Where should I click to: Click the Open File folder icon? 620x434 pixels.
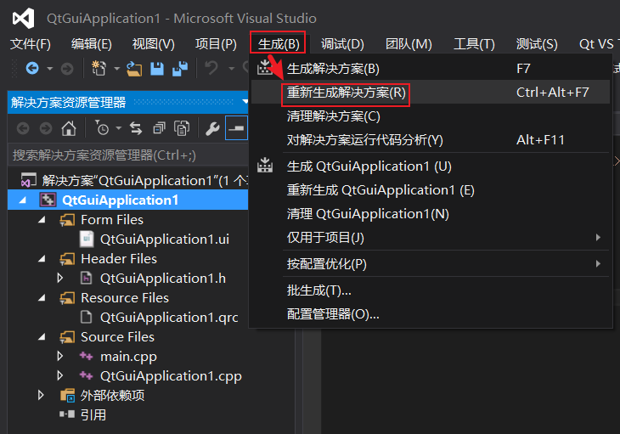tap(134, 69)
